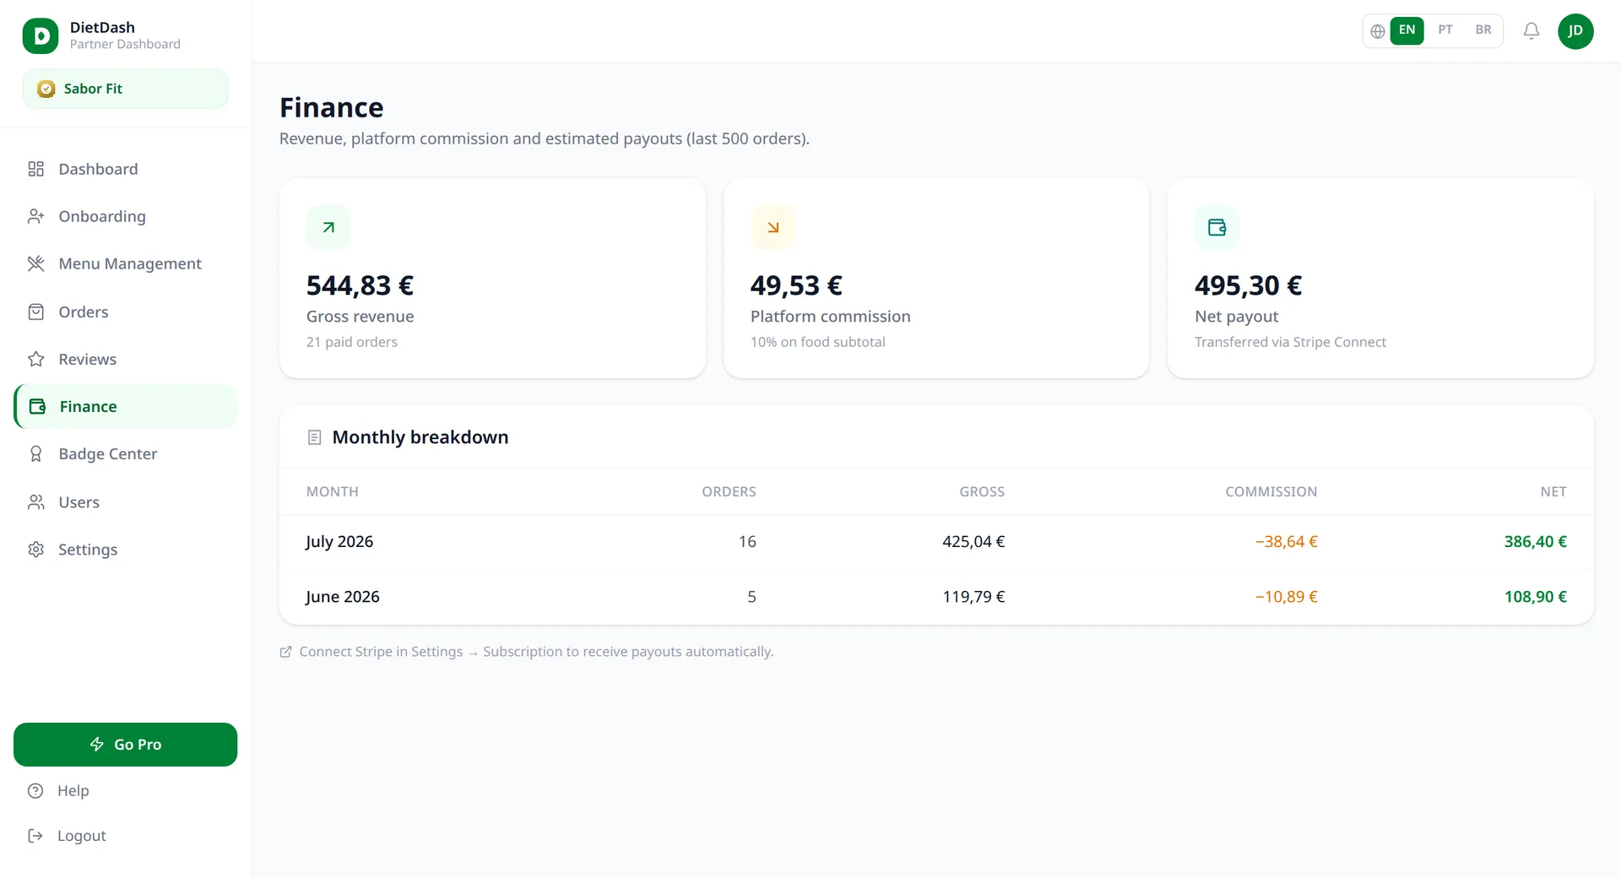This screenshot has width=1621, height=878.
Task: Click the Platform commission down-arrow icon
Action: point(773,227)
